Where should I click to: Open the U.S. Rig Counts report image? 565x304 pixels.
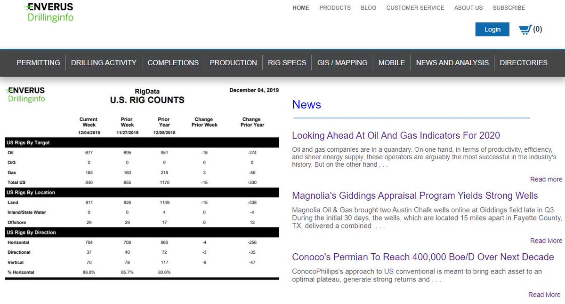click(x=142, y=184)
